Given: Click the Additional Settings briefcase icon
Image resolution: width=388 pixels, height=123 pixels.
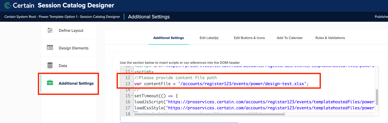Looking at the screenshot, I should pos(50,83).
